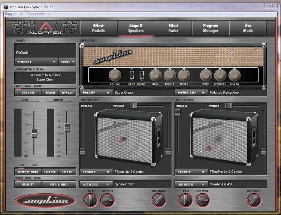The height and width of the screenshot is (215, 281).
Task: Click the amplifier TREBLE knob
Action: coord(184,75)
